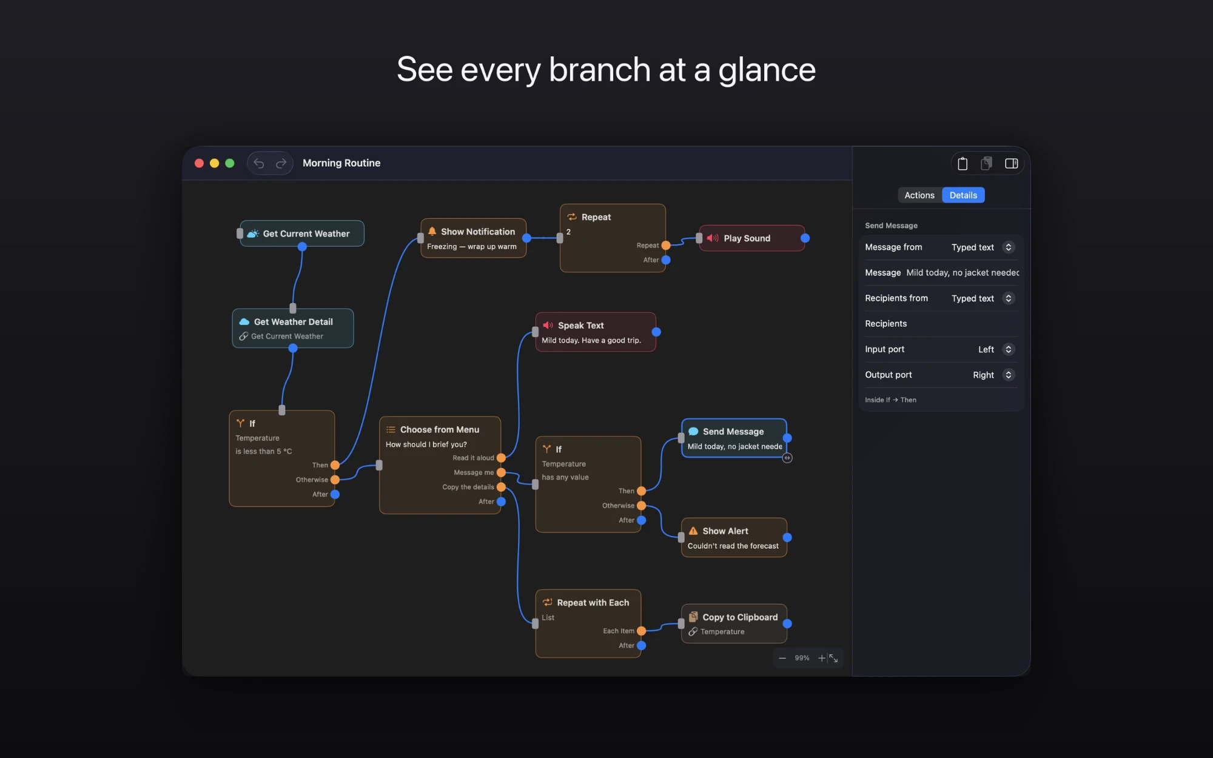Click the speaker icon on Play Sound
This screenshot has width=1213, height=758.
(713, 238)
